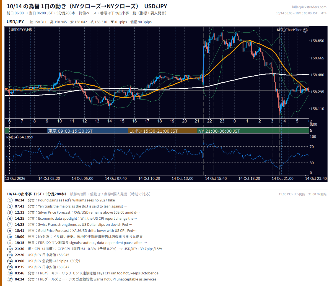Click circled number 1 event marker

[10, 200]
